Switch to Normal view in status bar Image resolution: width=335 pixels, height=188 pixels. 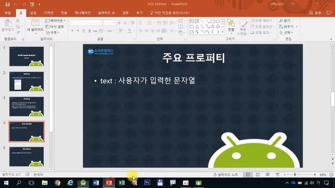[x=248, y=174]
